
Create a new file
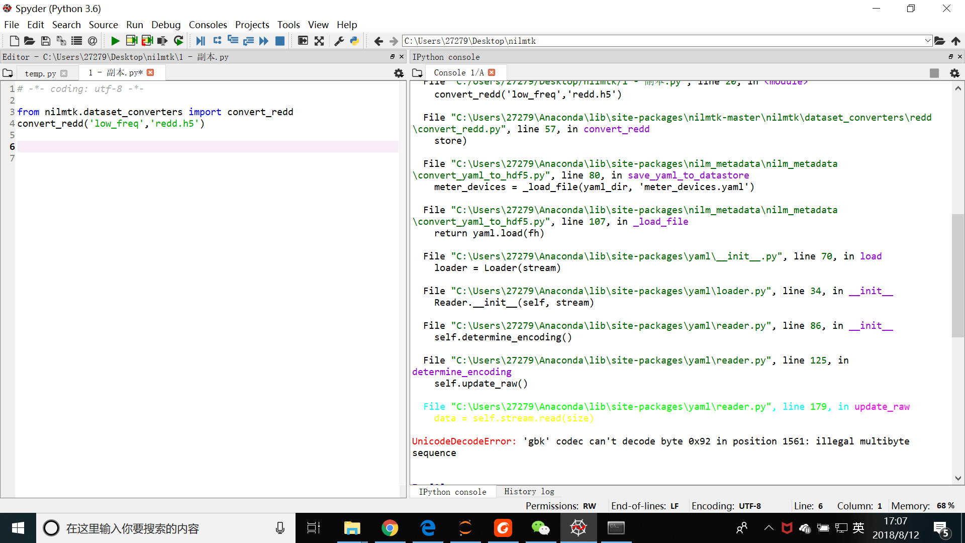[14, 41]
